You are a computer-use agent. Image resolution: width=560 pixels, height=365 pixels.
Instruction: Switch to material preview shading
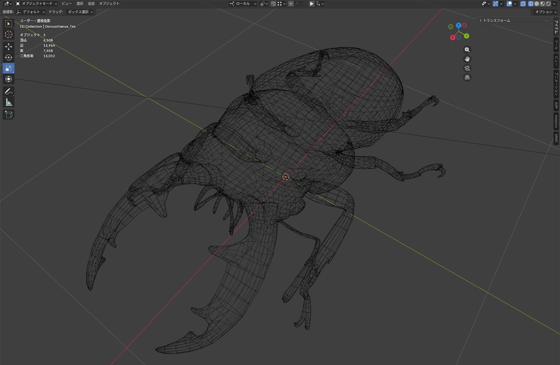click(542, 4)
